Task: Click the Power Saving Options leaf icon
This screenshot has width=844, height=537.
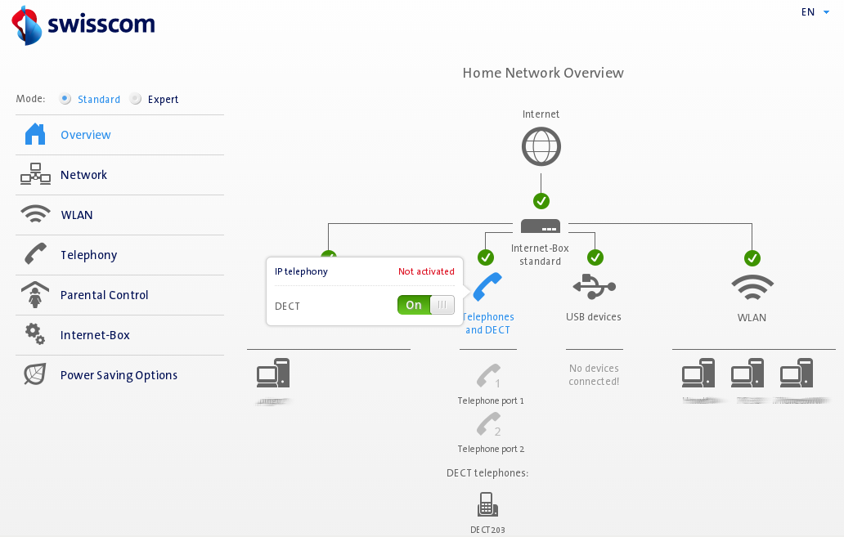Action: click(34, 374)
